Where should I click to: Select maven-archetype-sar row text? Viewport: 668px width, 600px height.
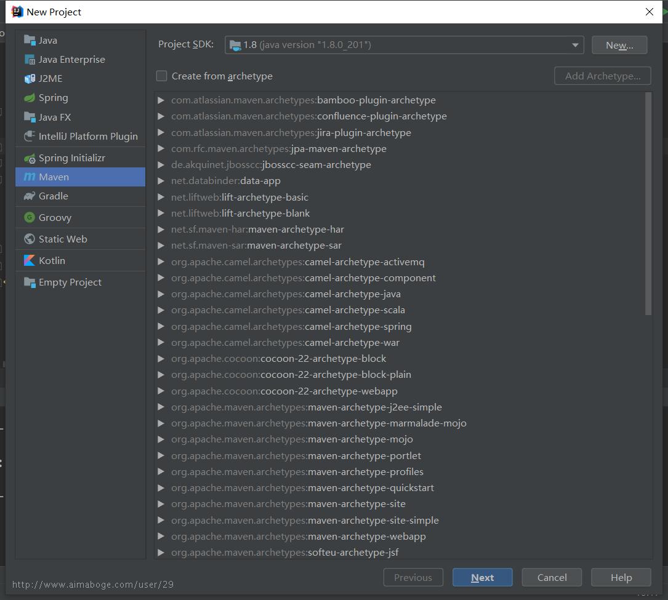point(257,246)
